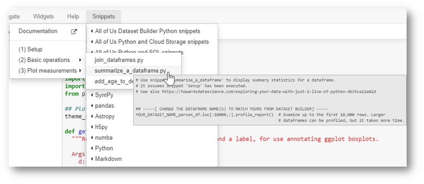Click the get boxplot function docstring text

[298, 139]
